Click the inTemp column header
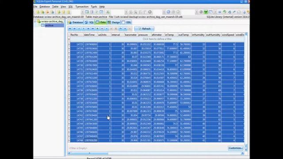 [x=171, y=35]
